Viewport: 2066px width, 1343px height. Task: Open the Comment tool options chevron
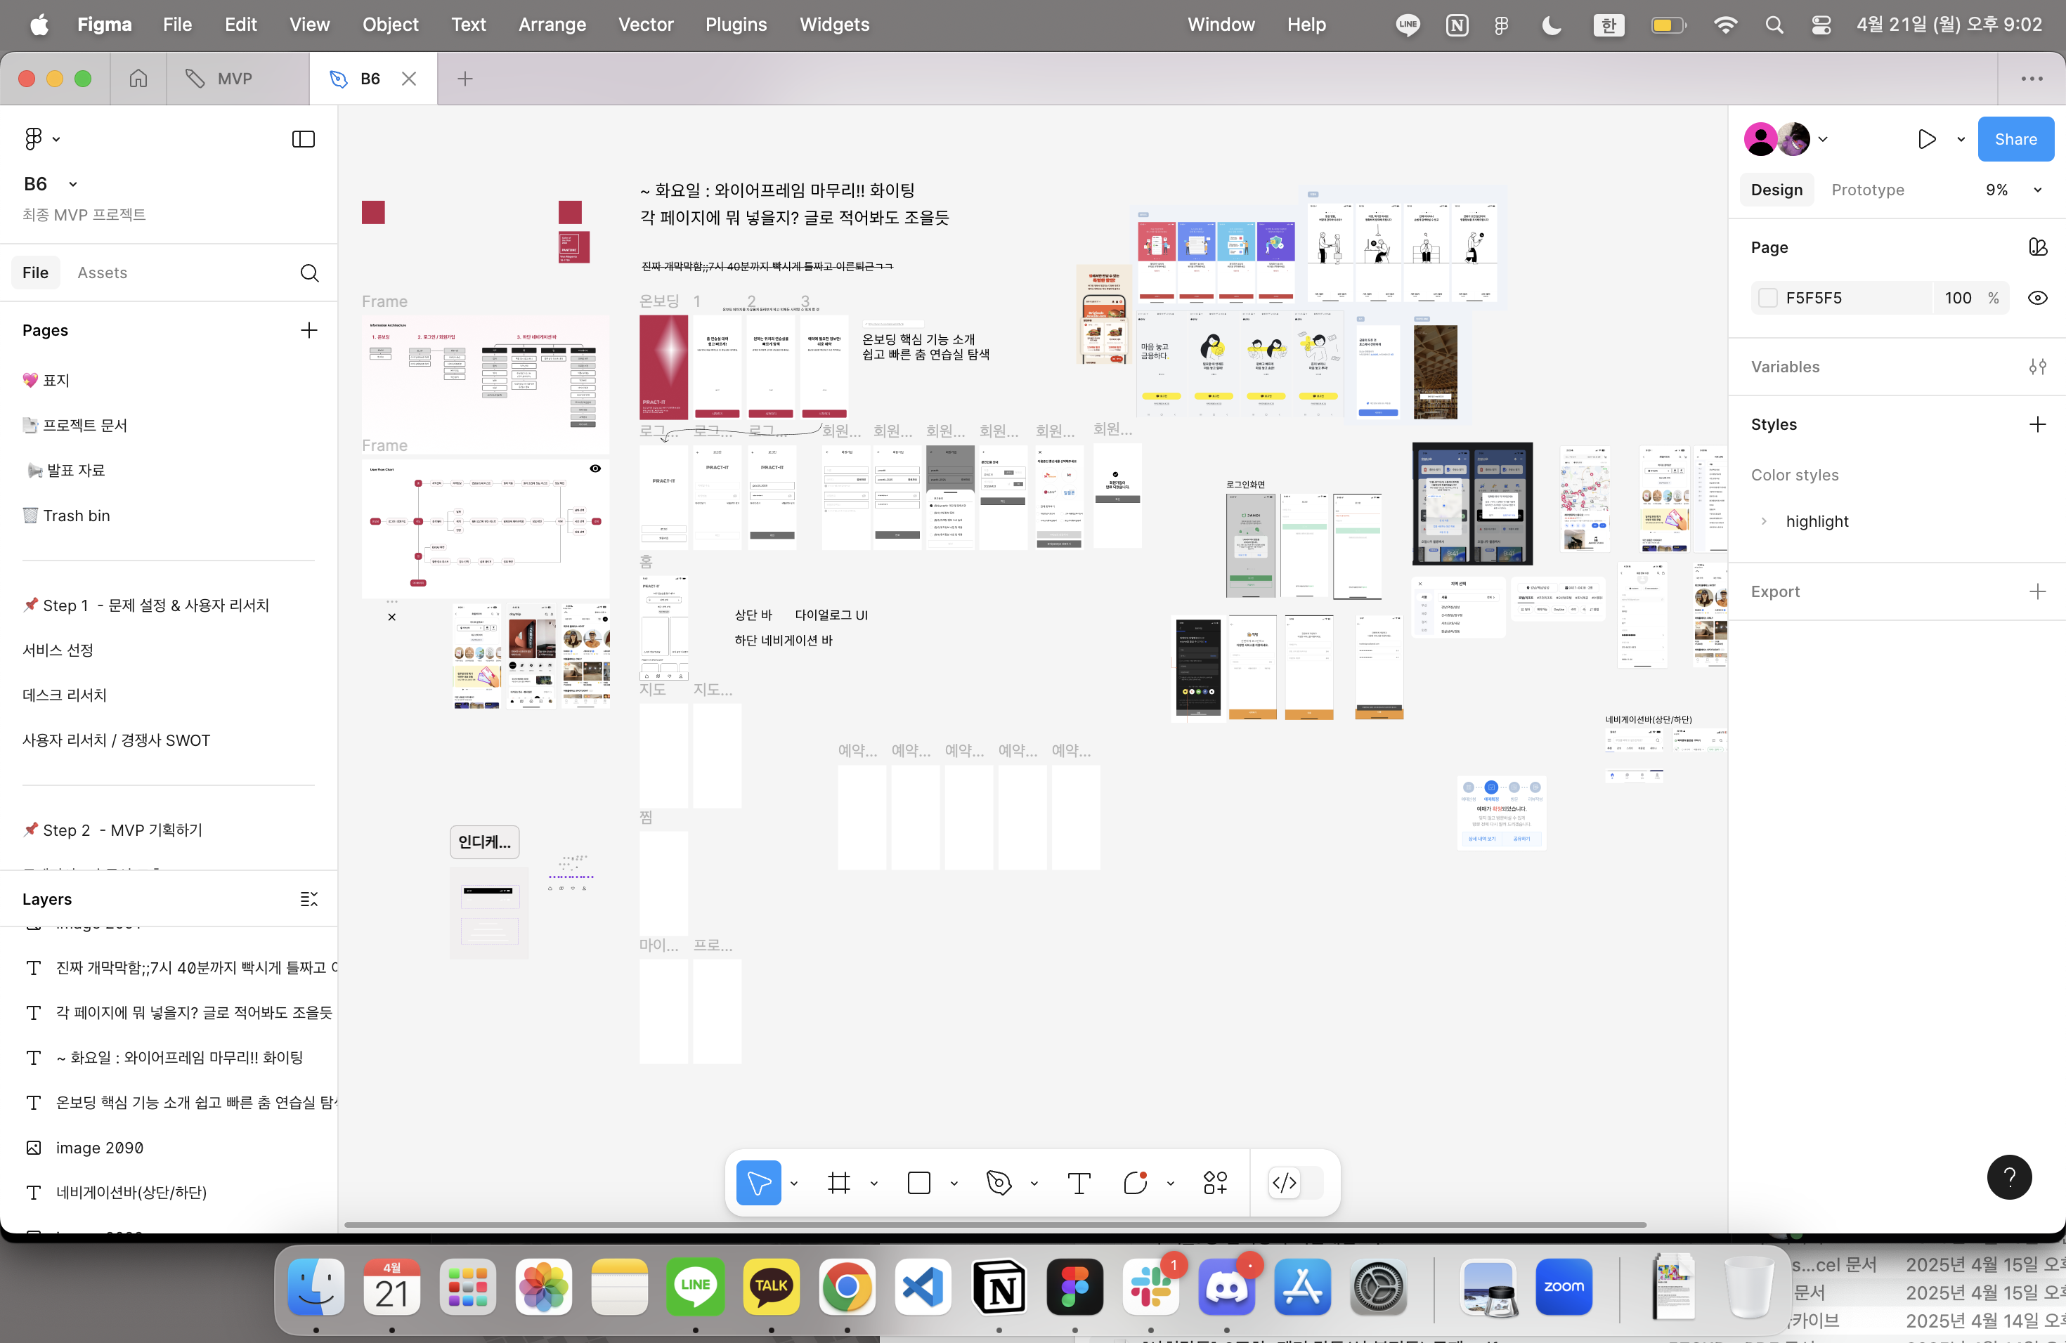(x=1170, y=1184)
